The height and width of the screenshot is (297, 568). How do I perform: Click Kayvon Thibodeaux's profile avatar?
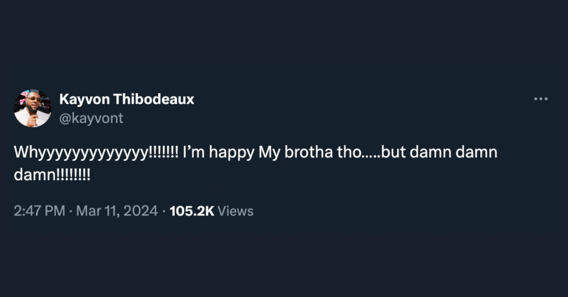(x=33, y=109)
